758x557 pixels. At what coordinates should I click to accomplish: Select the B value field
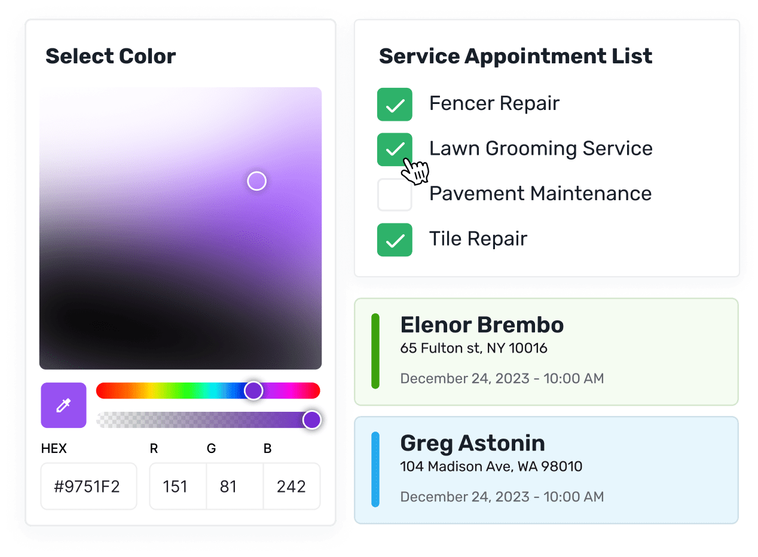click(291, 486)
